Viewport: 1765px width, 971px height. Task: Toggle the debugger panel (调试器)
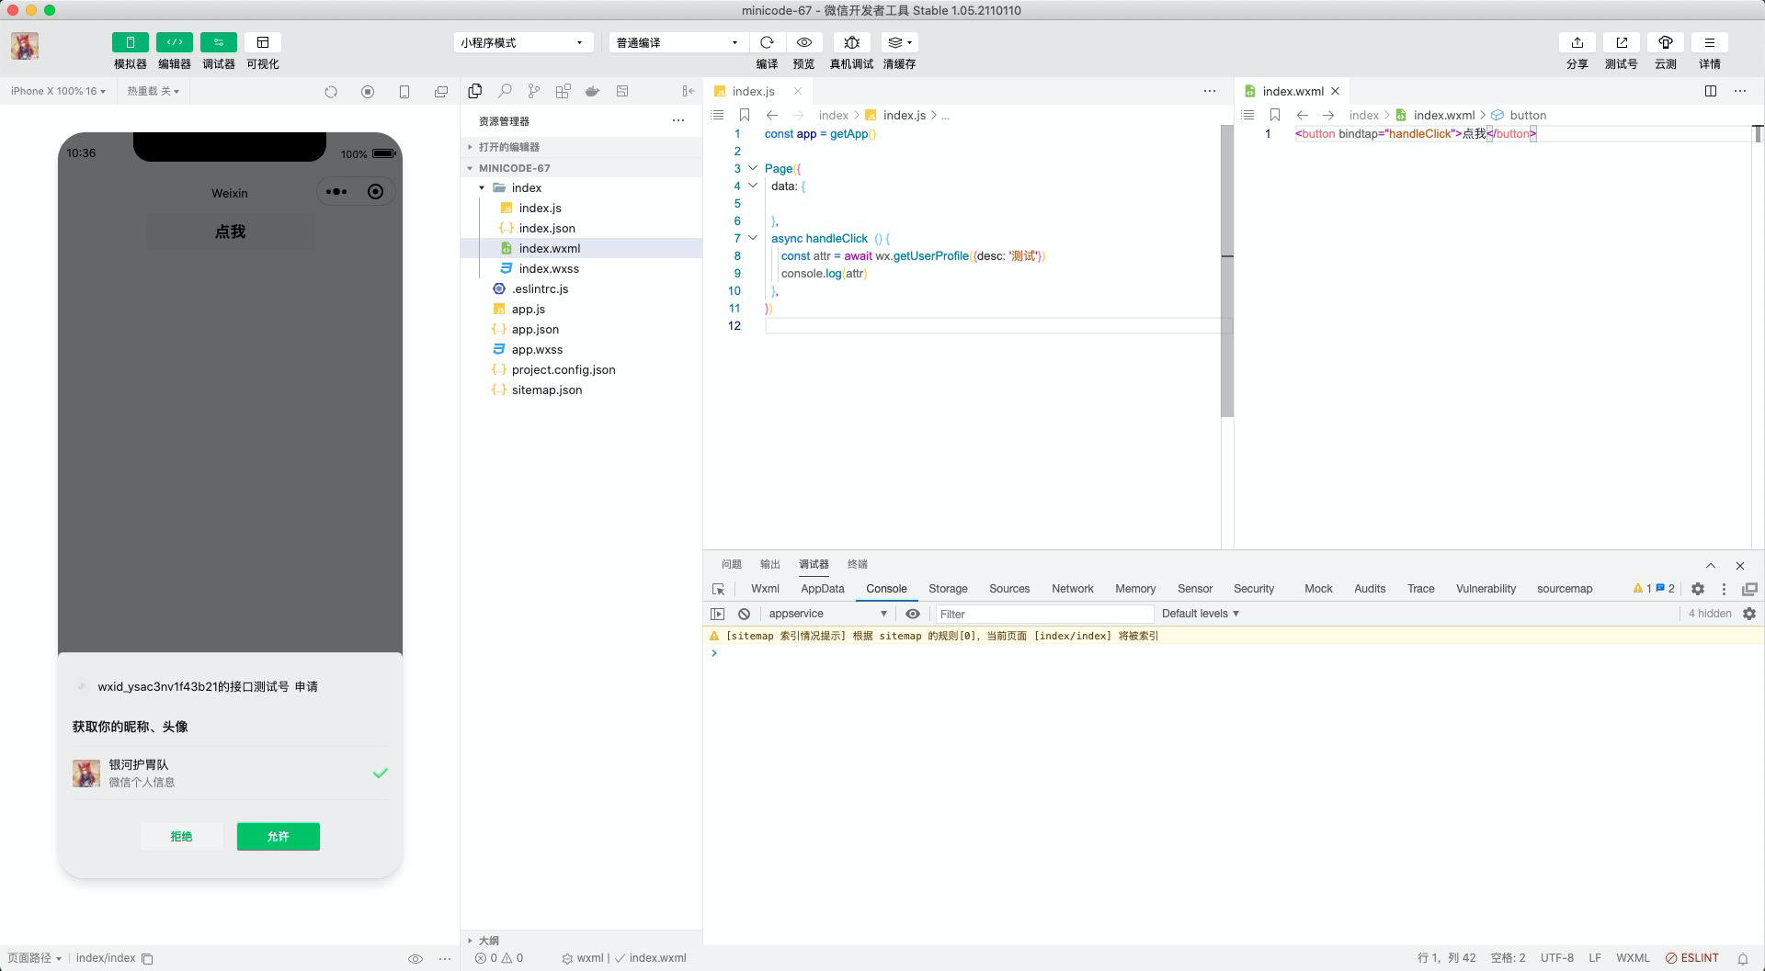click(x=218, y=42)
